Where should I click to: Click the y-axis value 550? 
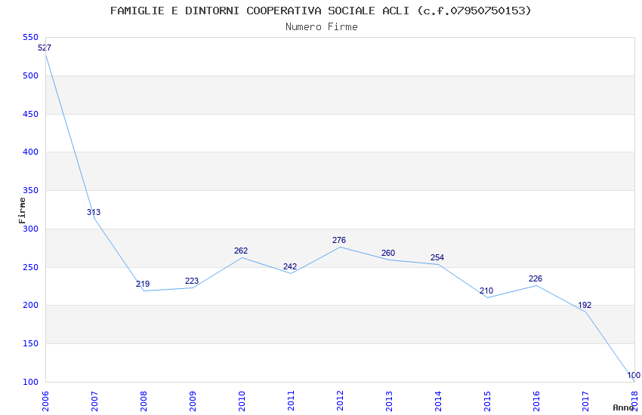[30, 37]
